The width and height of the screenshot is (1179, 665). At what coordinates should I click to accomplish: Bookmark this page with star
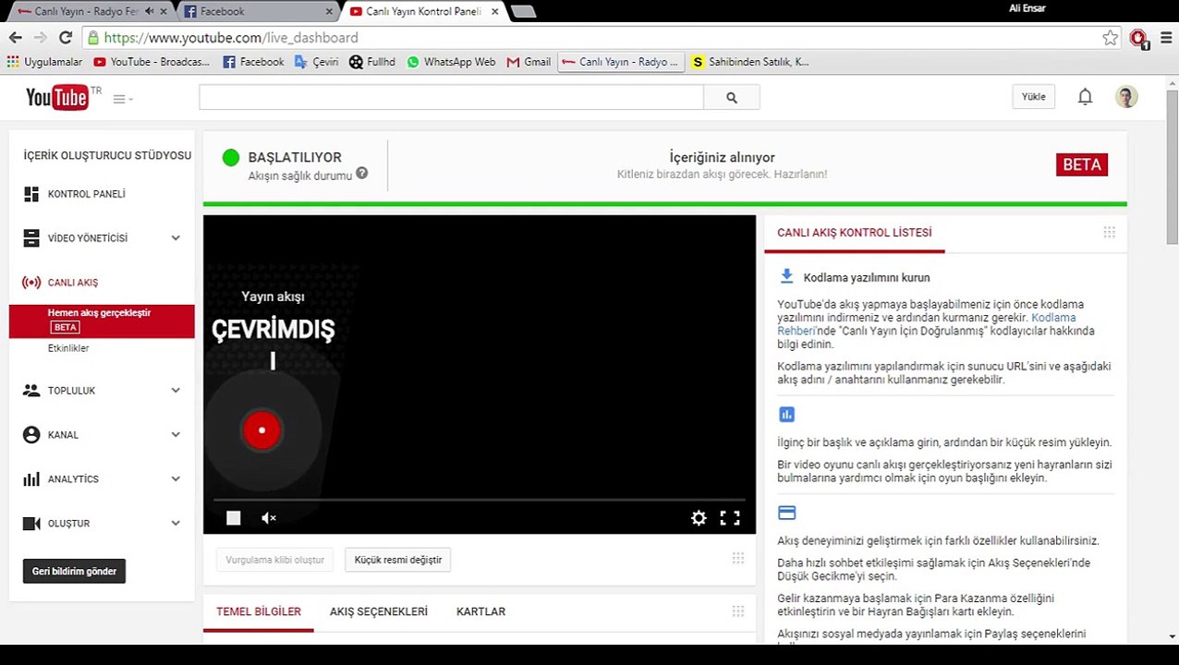(1110, 38)
